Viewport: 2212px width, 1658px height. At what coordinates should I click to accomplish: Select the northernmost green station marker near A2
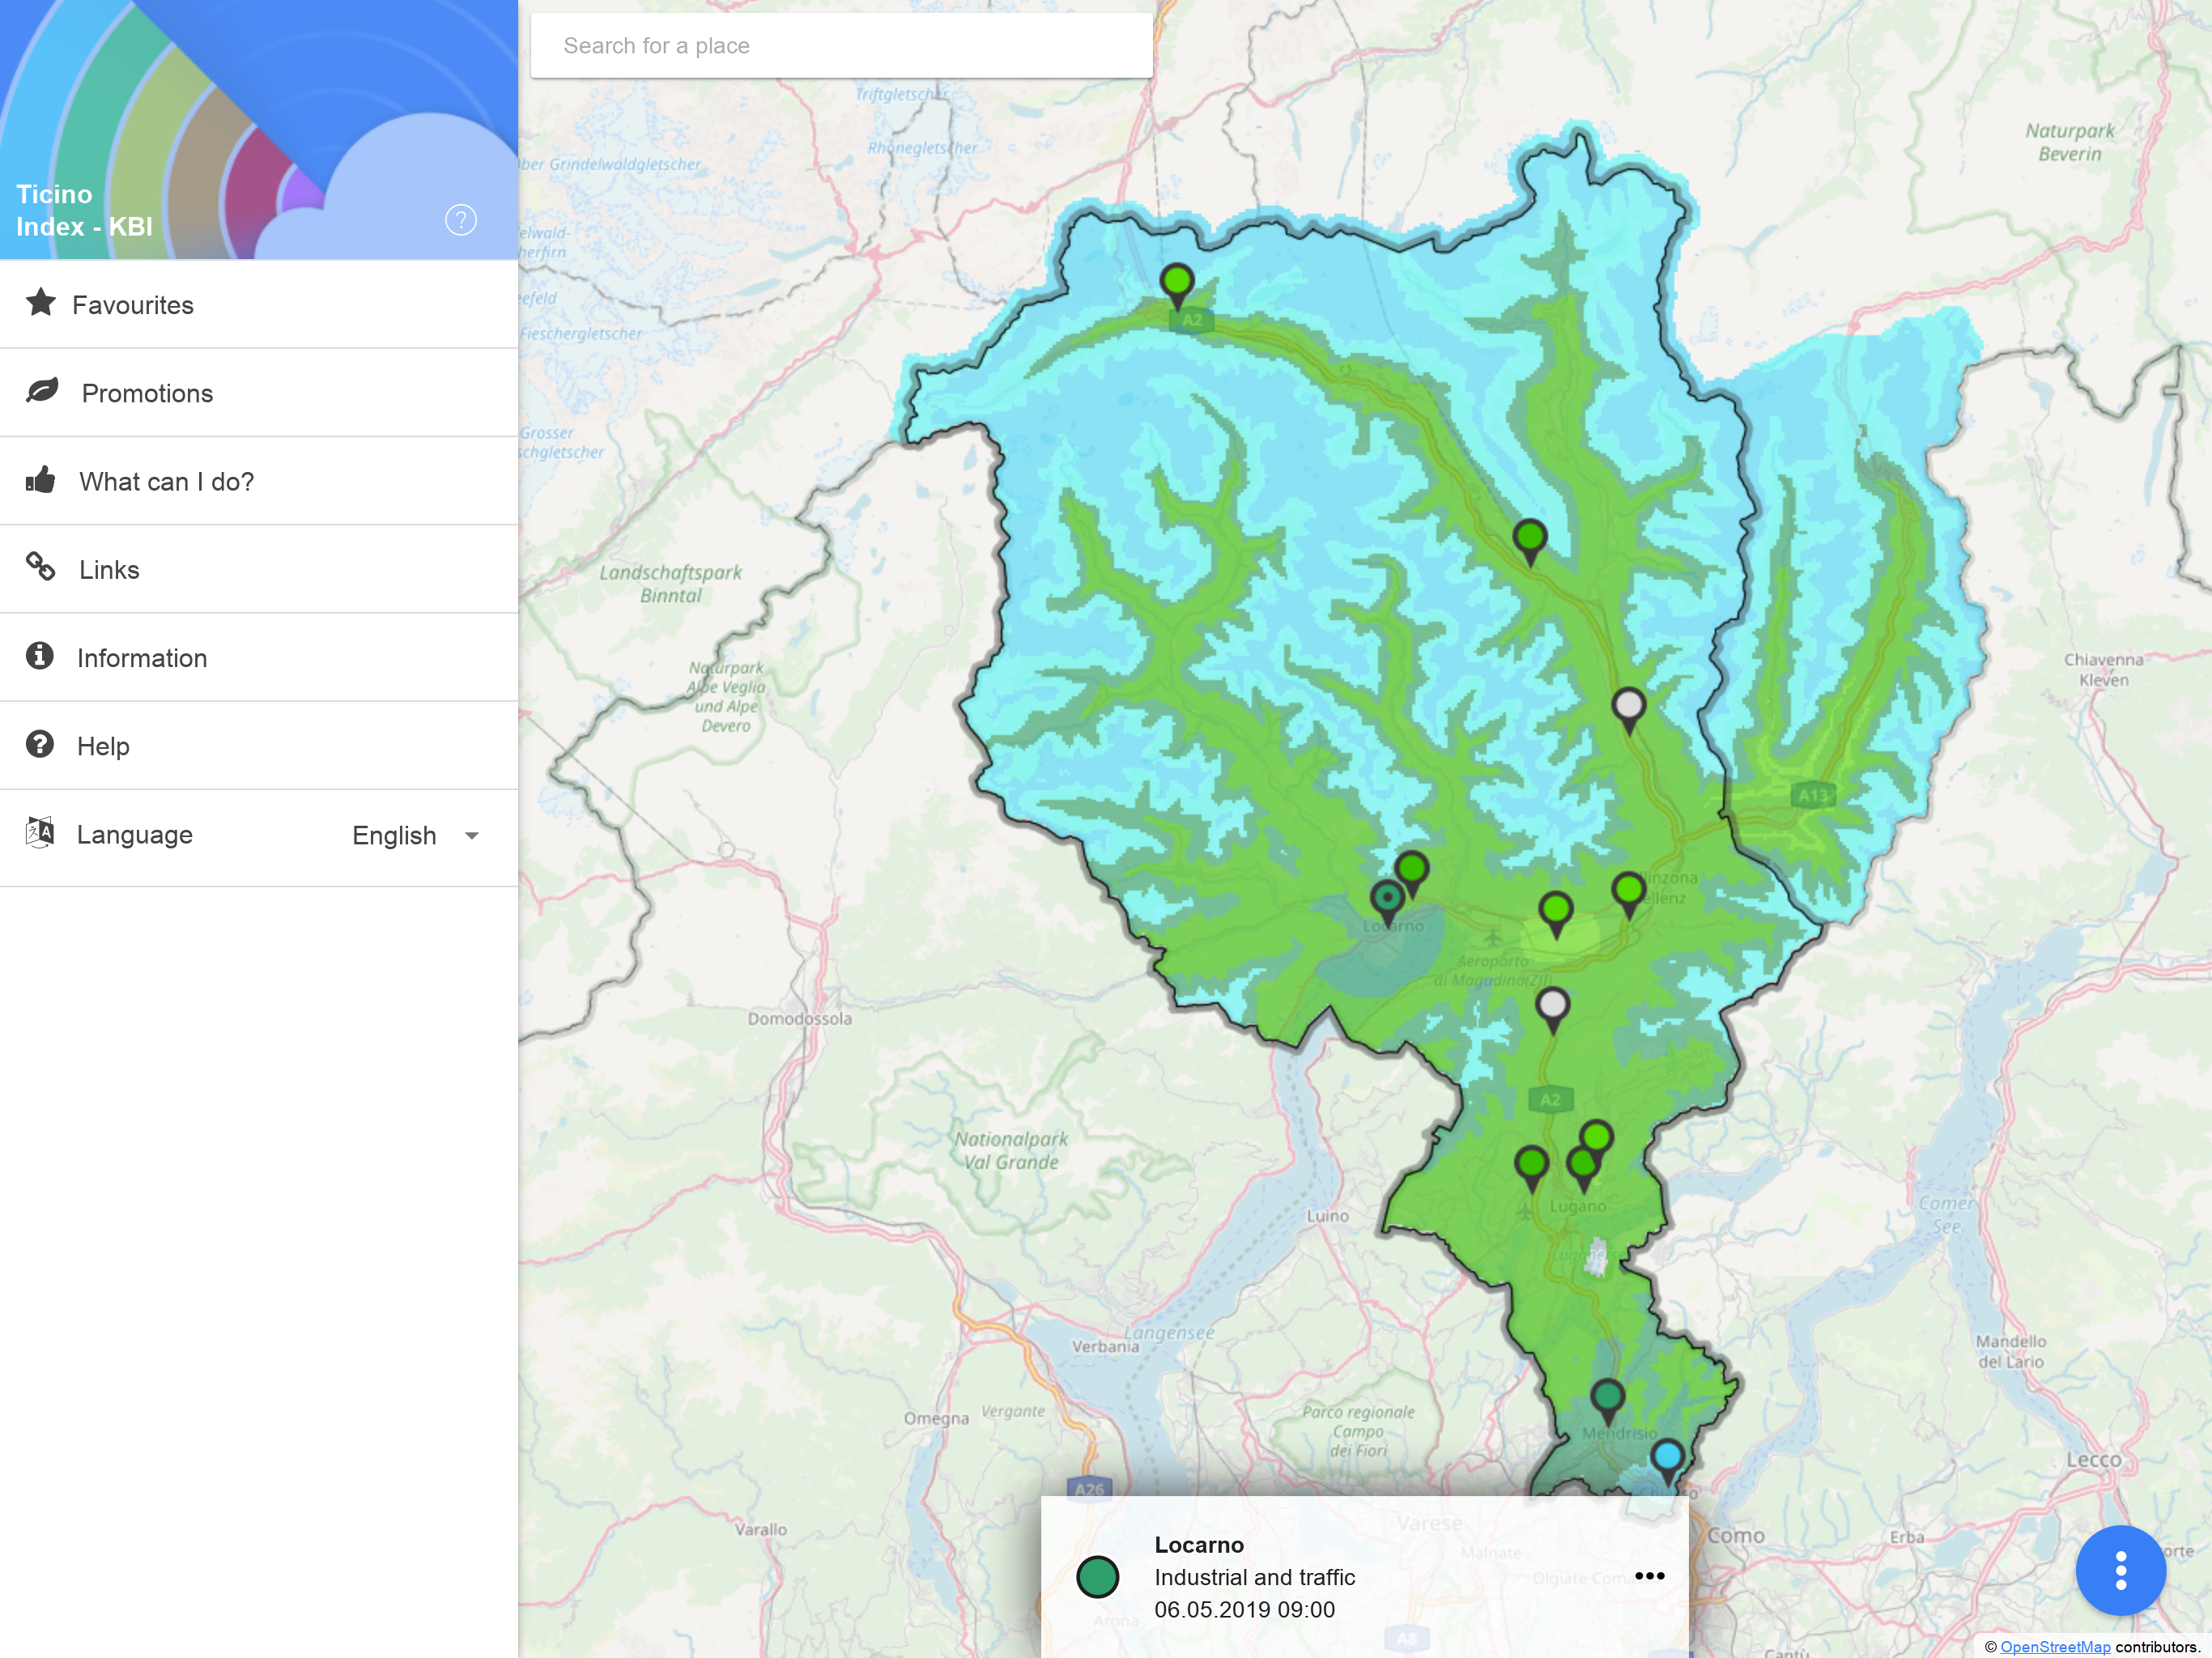click(1177, 281)
